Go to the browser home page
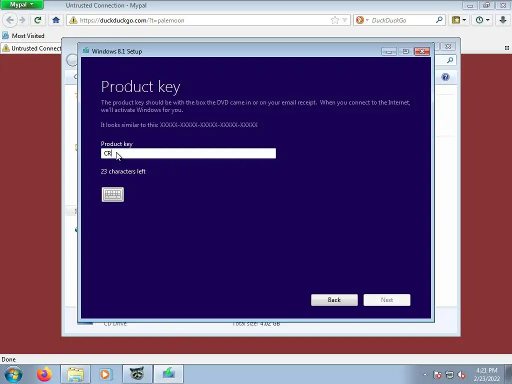 (x=56, y=20)
